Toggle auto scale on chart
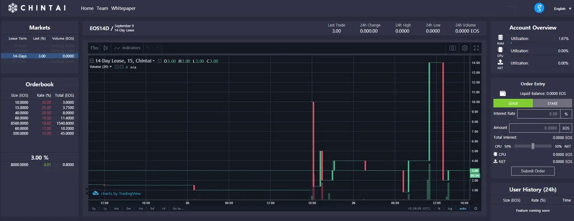The width and height of the screenshot is (574, 221). tap(463, 208)
